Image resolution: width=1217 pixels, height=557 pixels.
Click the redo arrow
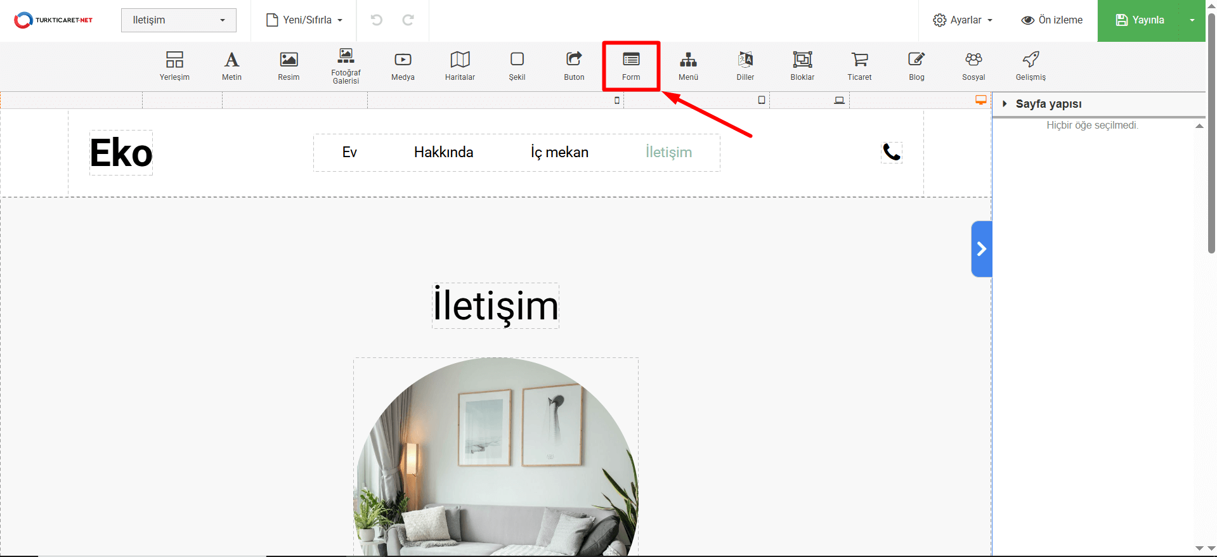408,20
